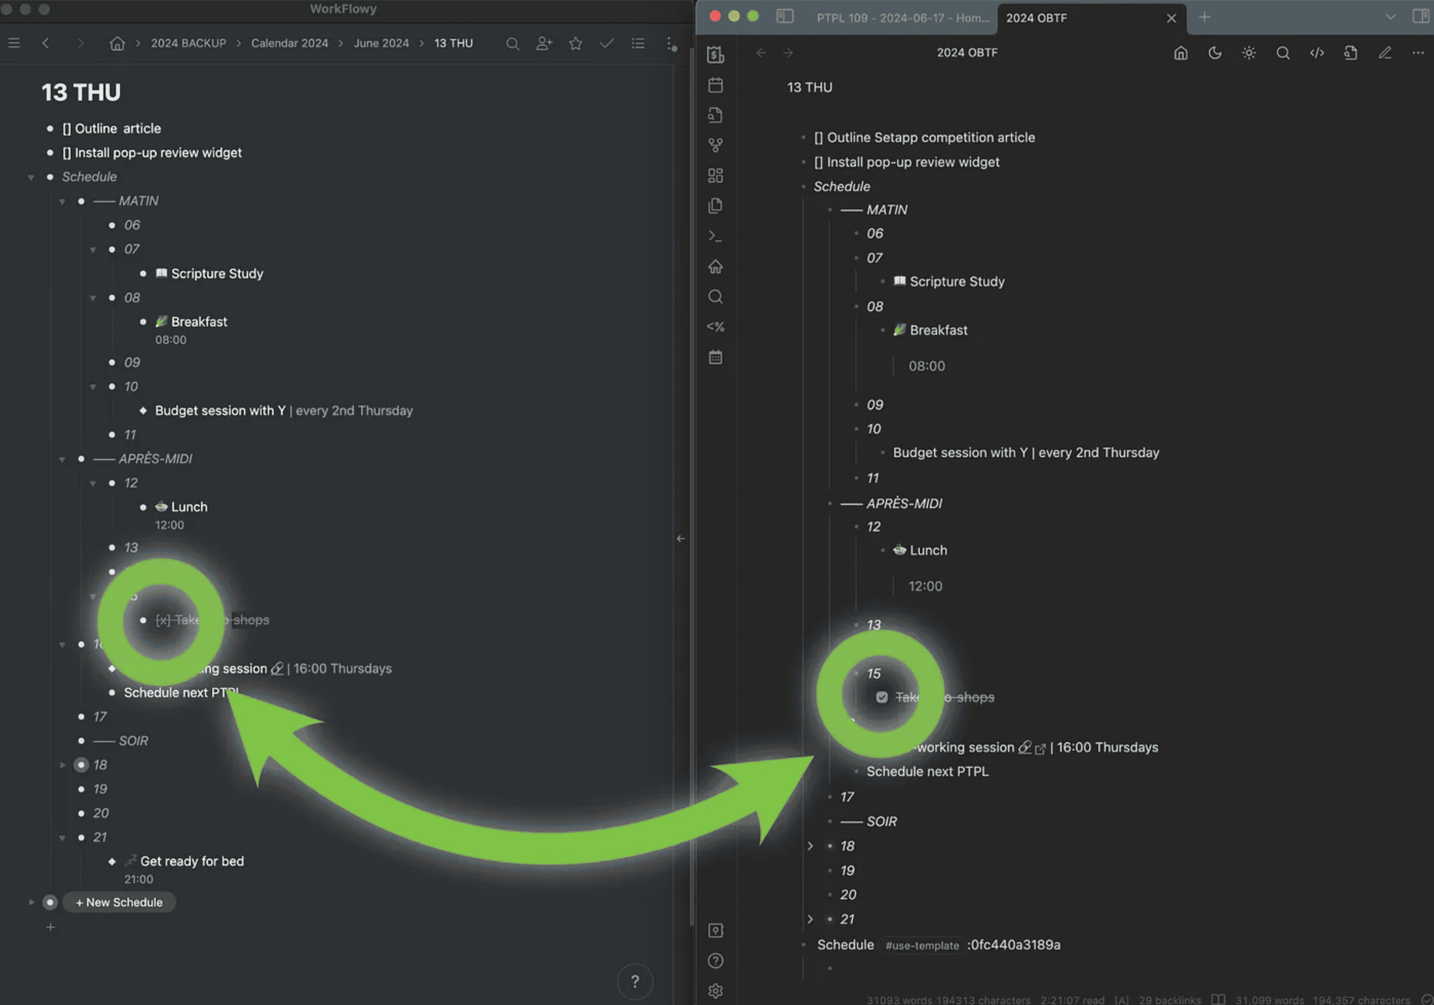Click the share/add person icon in WorkFlowy
Viewport: 1434px width, 1005px height.
pyautogui.click(x=544, y=43)
